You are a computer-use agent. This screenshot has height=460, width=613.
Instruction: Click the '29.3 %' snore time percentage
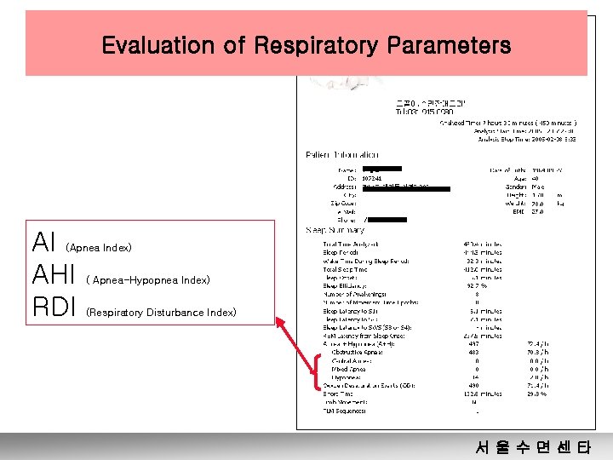click(x=536, y=394)
